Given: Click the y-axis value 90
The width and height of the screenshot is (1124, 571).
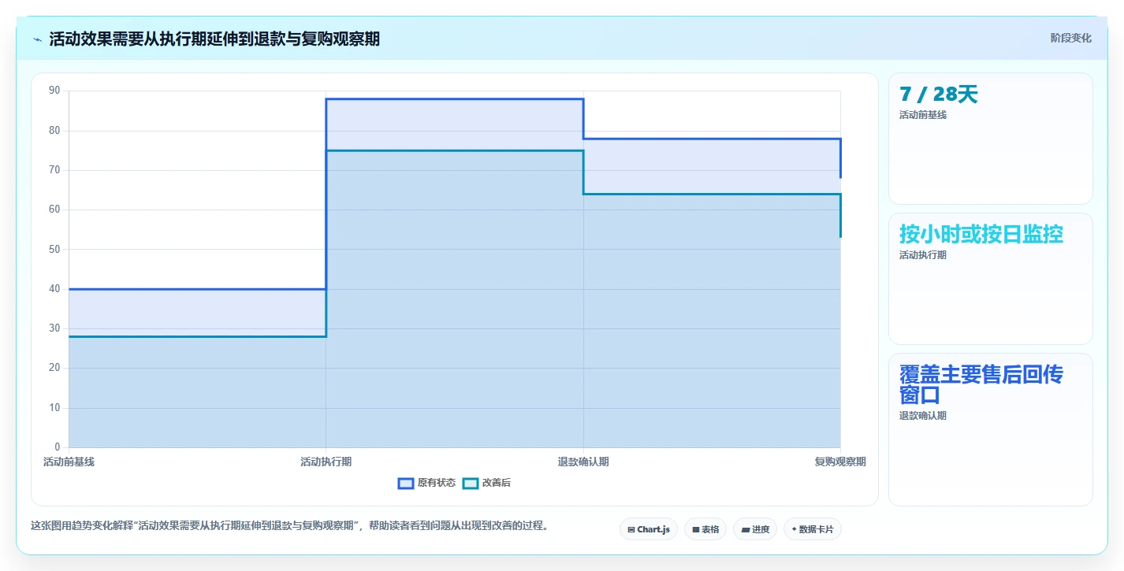Looking at the screenshot, I should pyautogui.click(x=54, y=91).
